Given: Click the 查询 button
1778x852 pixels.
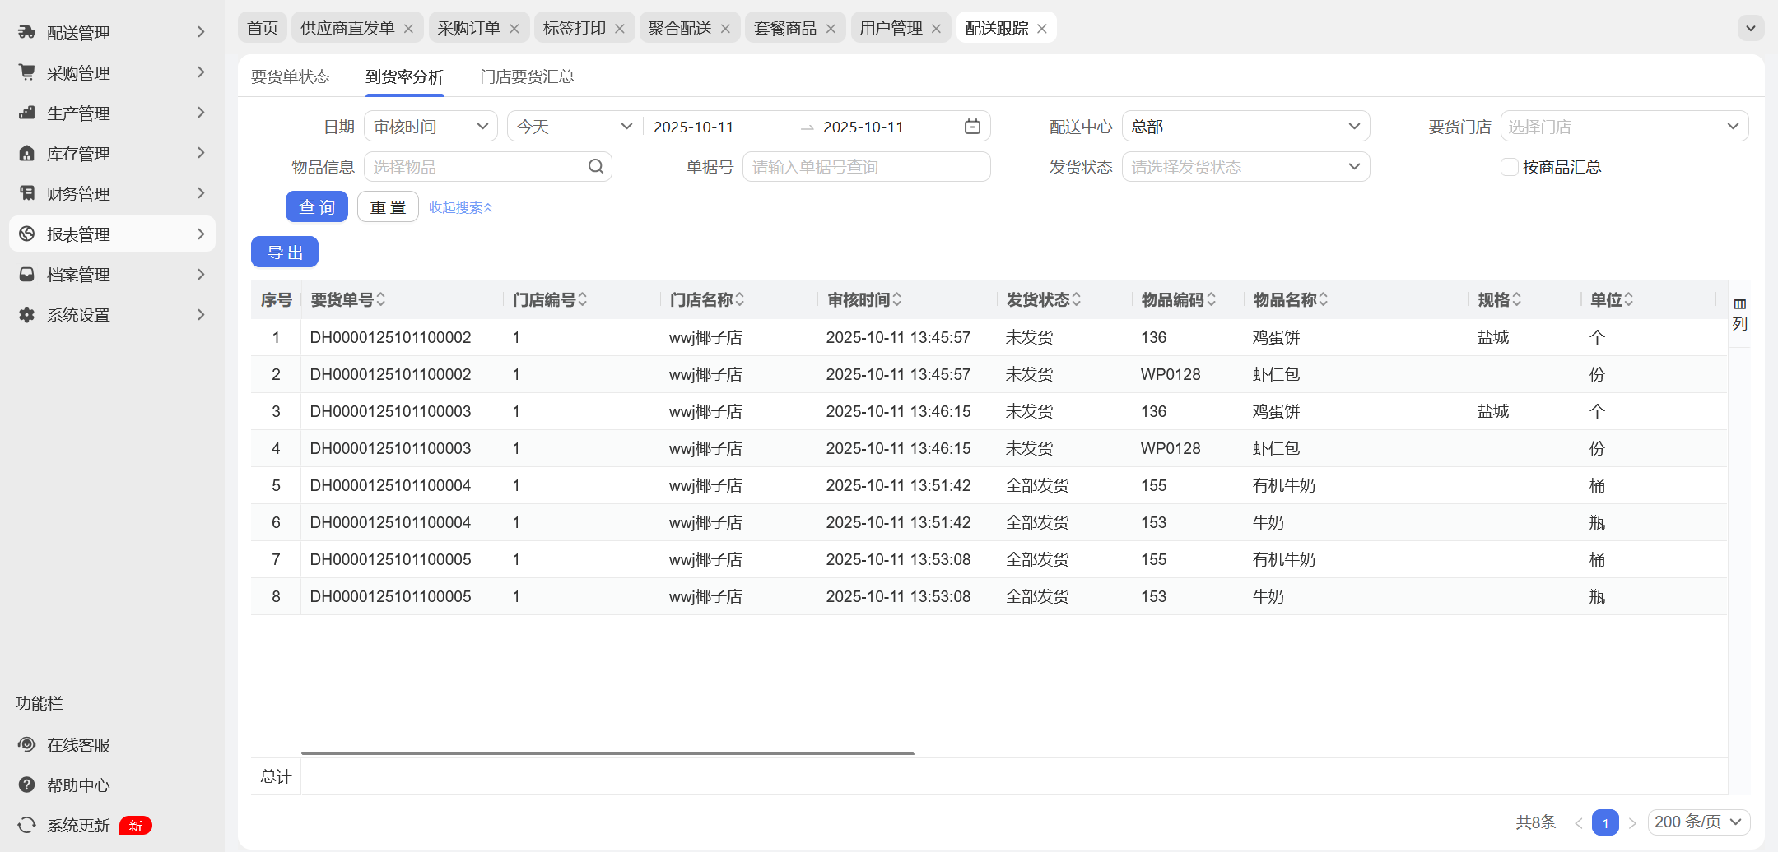Looking at the screenshot, I should click(x=317, y=206).
